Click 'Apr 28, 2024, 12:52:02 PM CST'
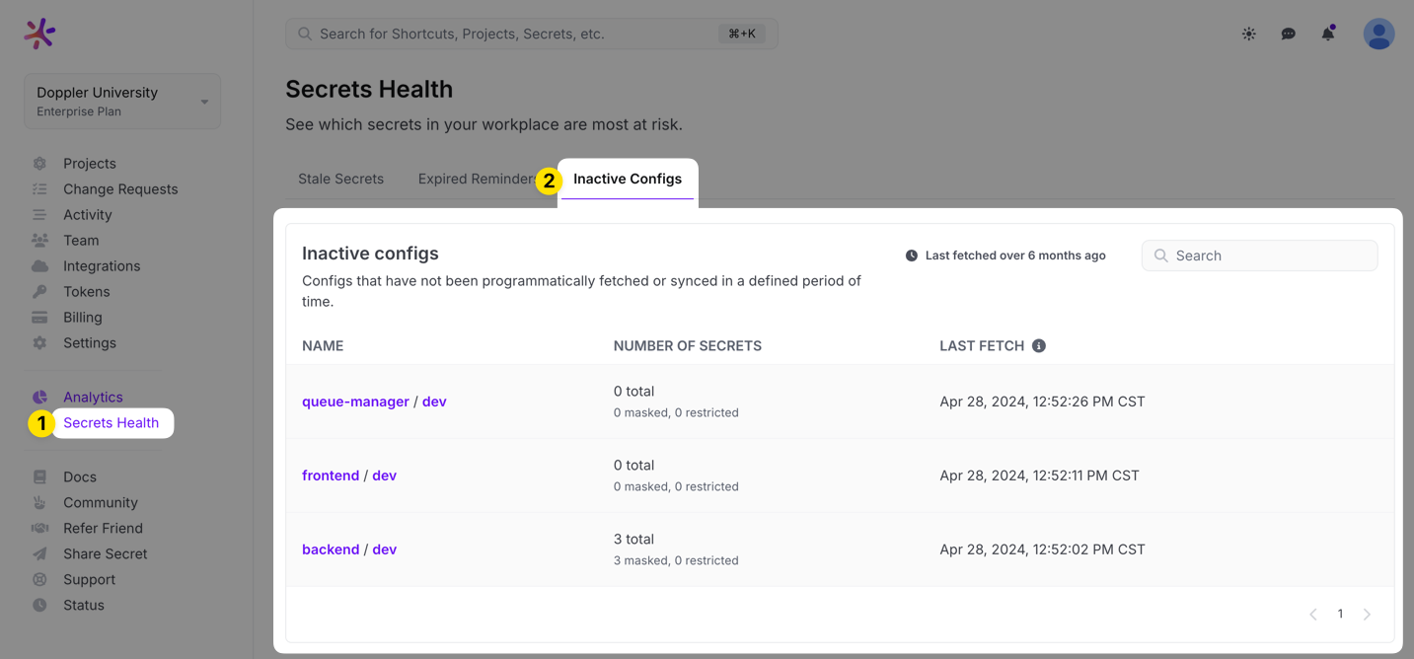 tap(1042, 549)
